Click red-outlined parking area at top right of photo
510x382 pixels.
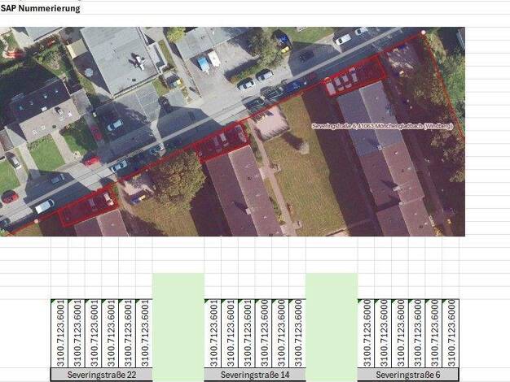[355, 78]
